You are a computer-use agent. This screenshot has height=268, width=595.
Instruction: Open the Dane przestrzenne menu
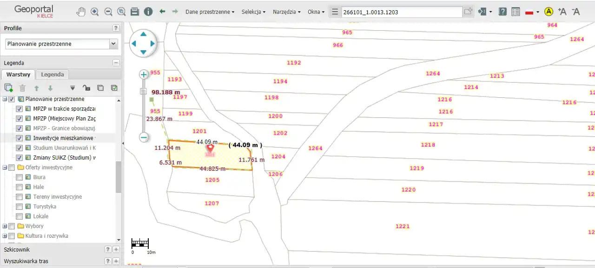[210, 12]
